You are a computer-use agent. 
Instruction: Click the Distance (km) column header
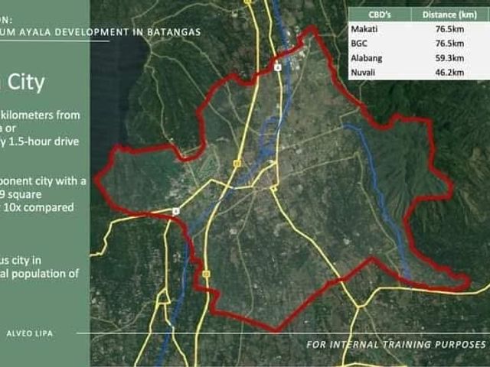(449, 15)
